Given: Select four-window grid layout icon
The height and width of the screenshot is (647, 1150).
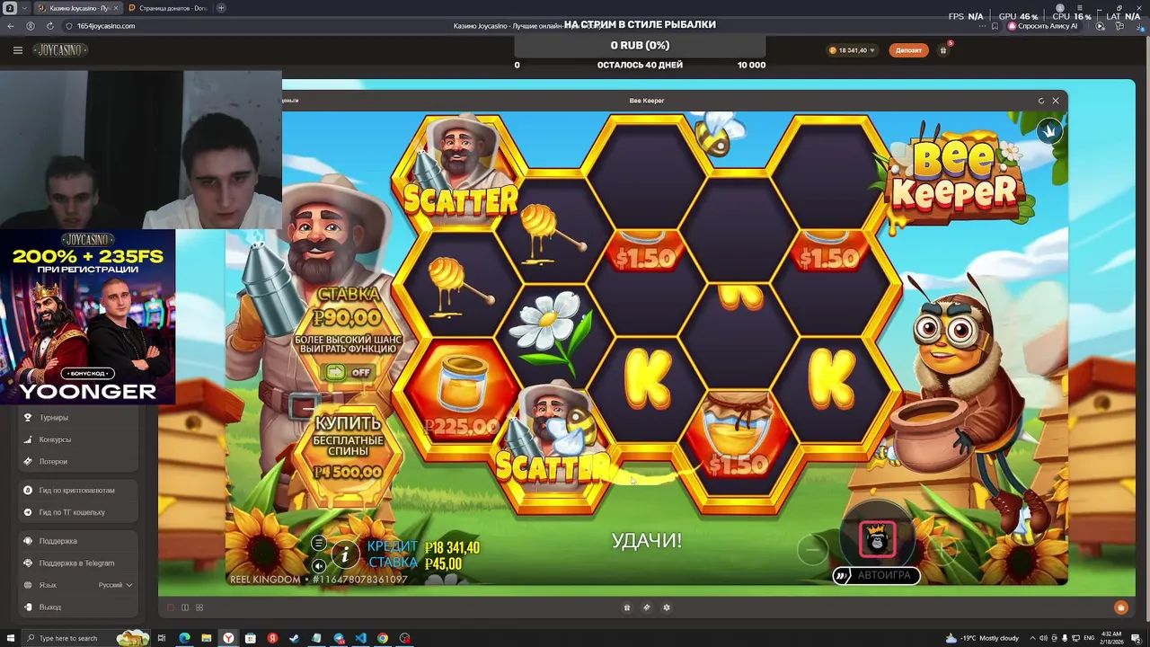Looking at the screenshot, I should coord(199,607).
